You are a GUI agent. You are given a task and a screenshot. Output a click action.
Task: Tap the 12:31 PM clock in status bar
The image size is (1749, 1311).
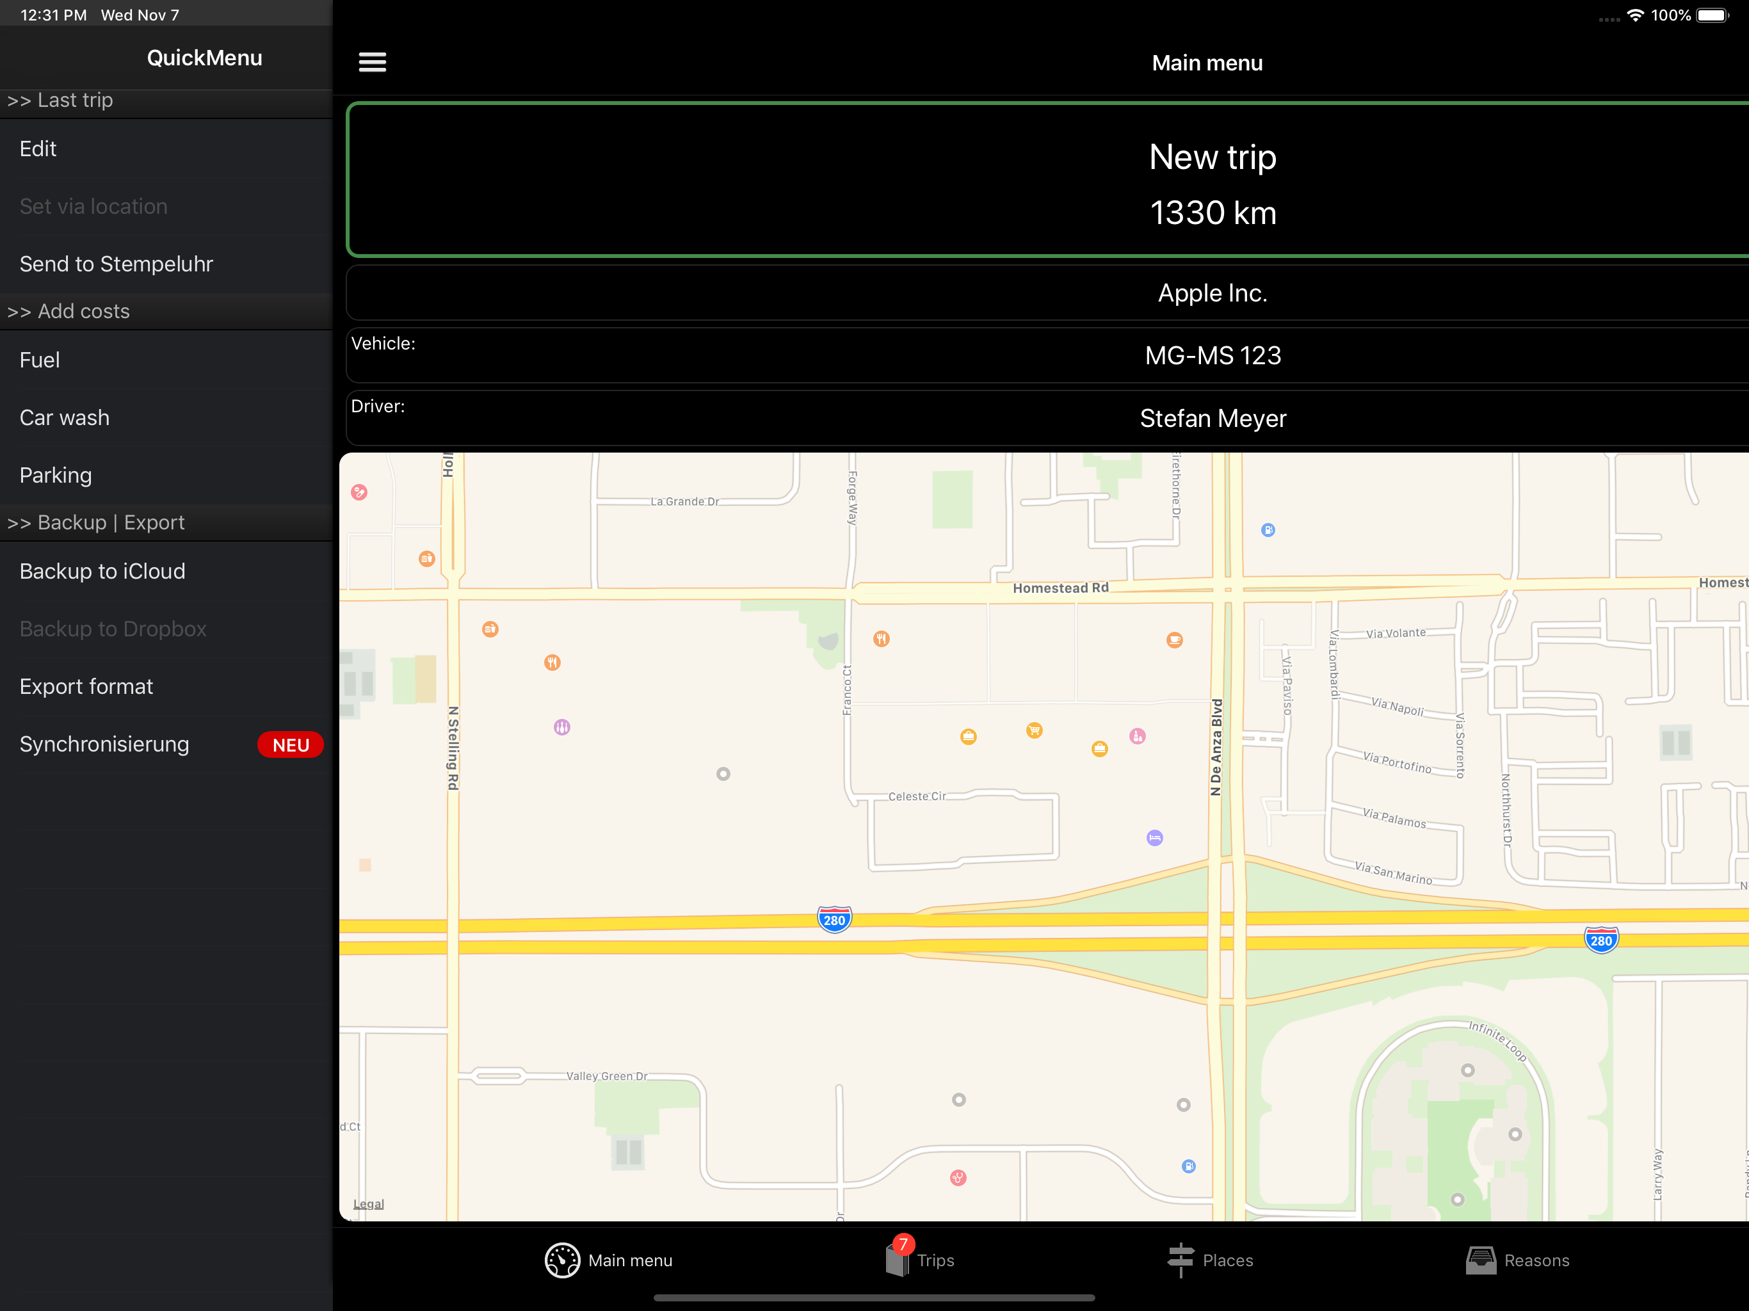pos(53,15)
